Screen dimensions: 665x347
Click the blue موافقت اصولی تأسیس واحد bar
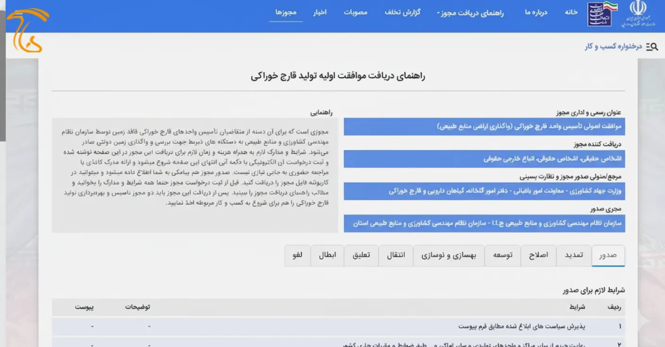coord(484,126)
